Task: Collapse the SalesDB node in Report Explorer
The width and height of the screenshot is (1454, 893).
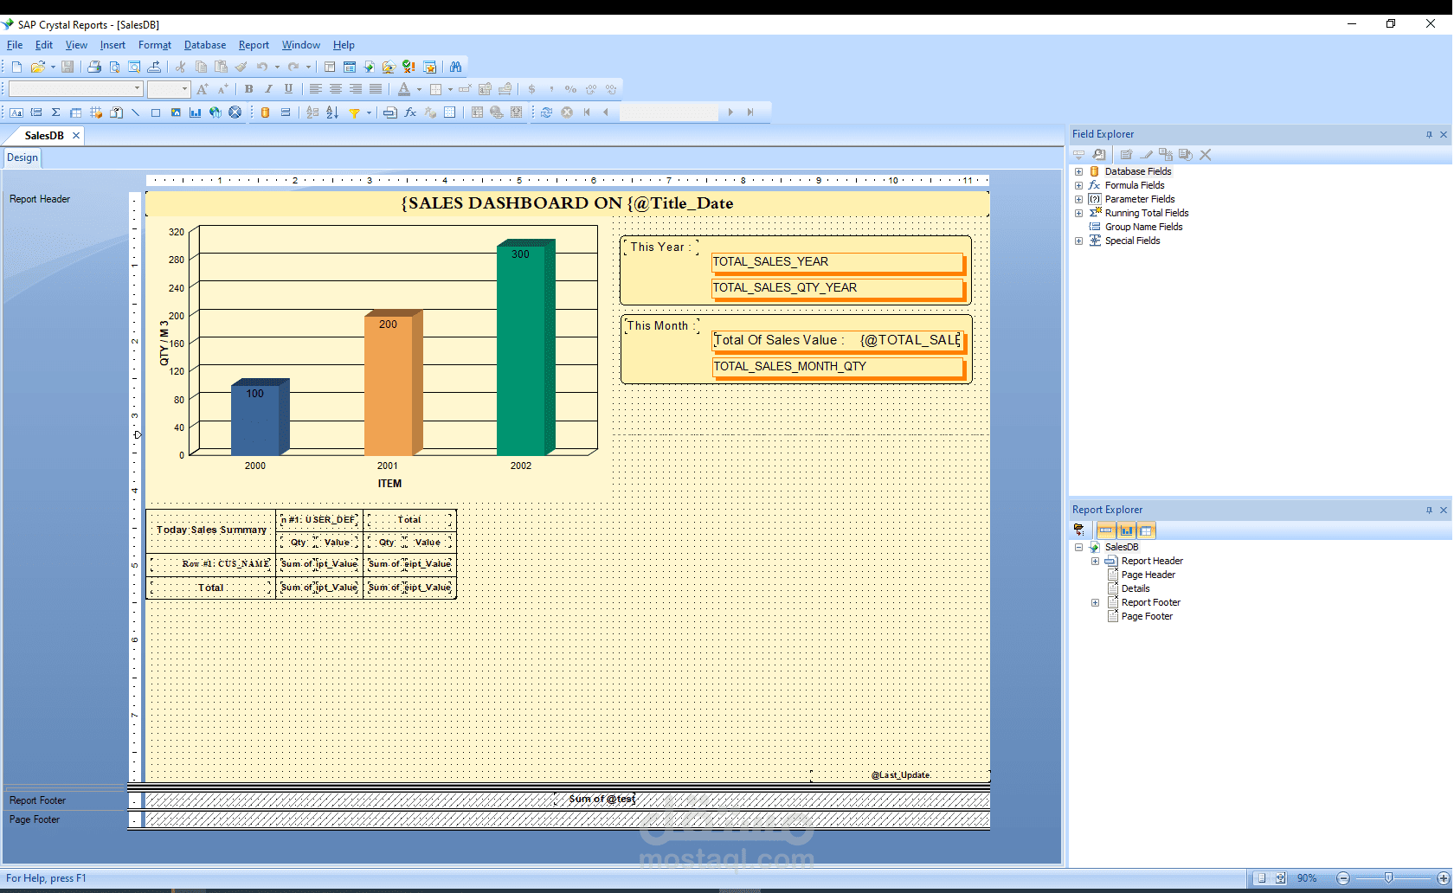Action: click(x=1078, y=547)
